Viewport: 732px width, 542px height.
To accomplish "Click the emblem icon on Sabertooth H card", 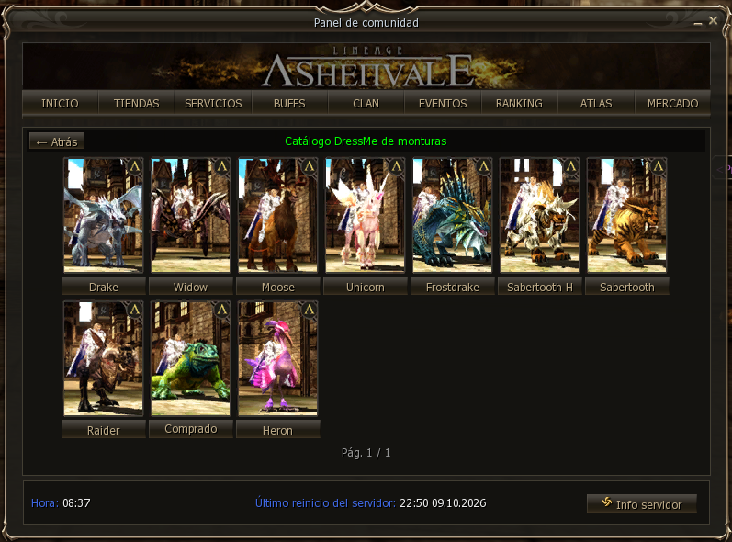I will click(x=571, y=166).
